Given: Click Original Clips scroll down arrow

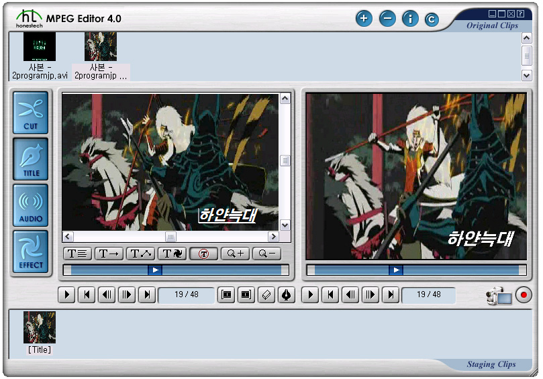Looking at the screenshot, I should 527,75.
